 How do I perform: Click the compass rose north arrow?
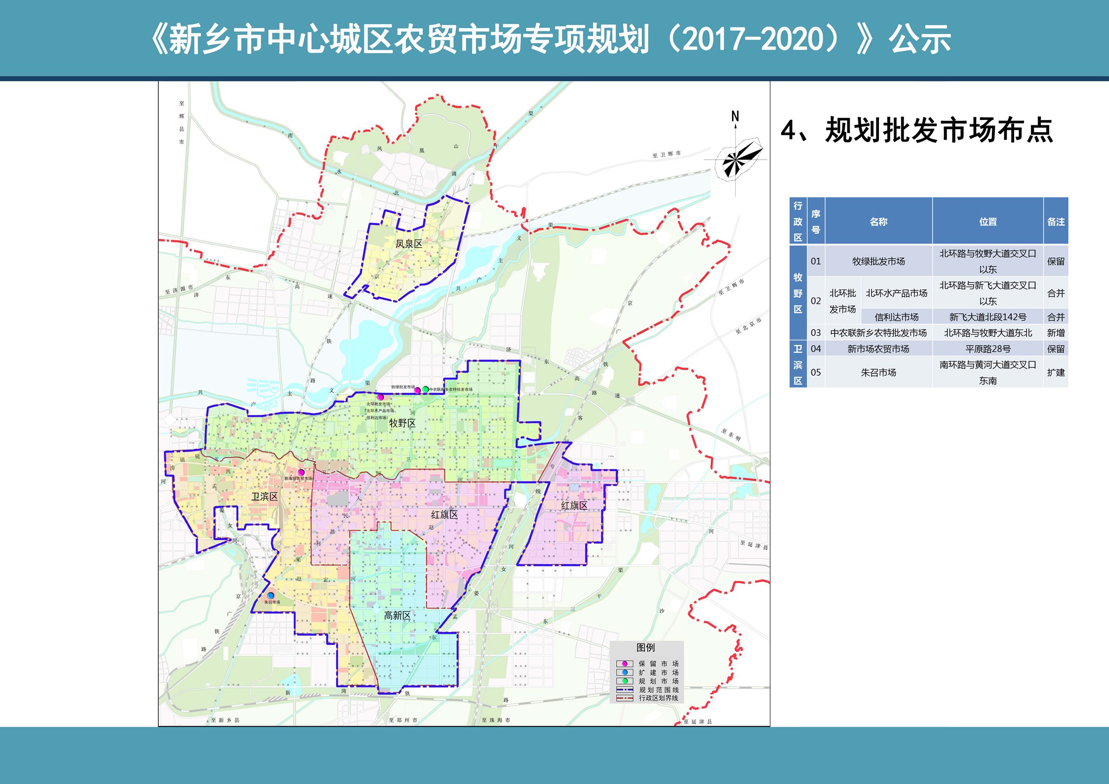(735, 155)
